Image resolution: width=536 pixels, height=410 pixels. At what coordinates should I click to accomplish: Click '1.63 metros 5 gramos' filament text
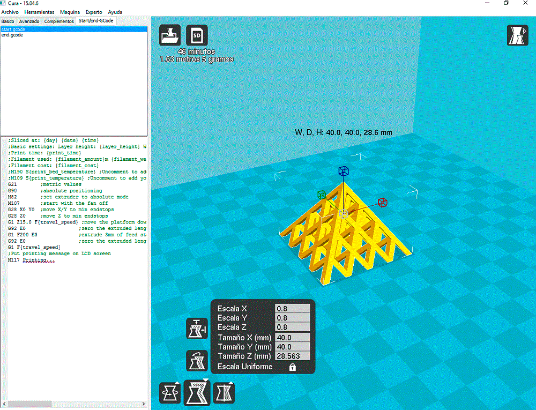pos(197,59)
